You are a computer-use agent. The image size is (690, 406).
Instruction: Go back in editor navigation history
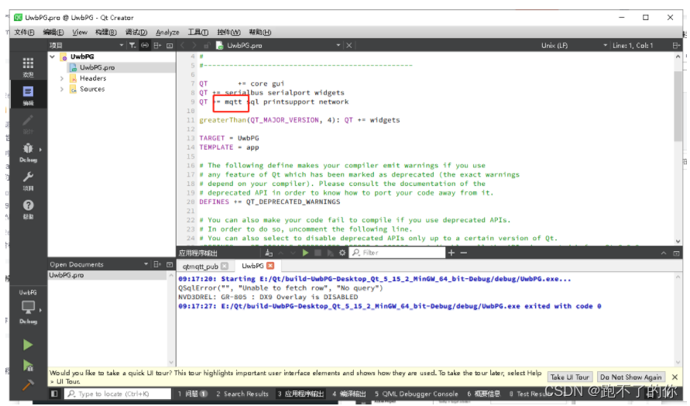click(x=183, y=46)
